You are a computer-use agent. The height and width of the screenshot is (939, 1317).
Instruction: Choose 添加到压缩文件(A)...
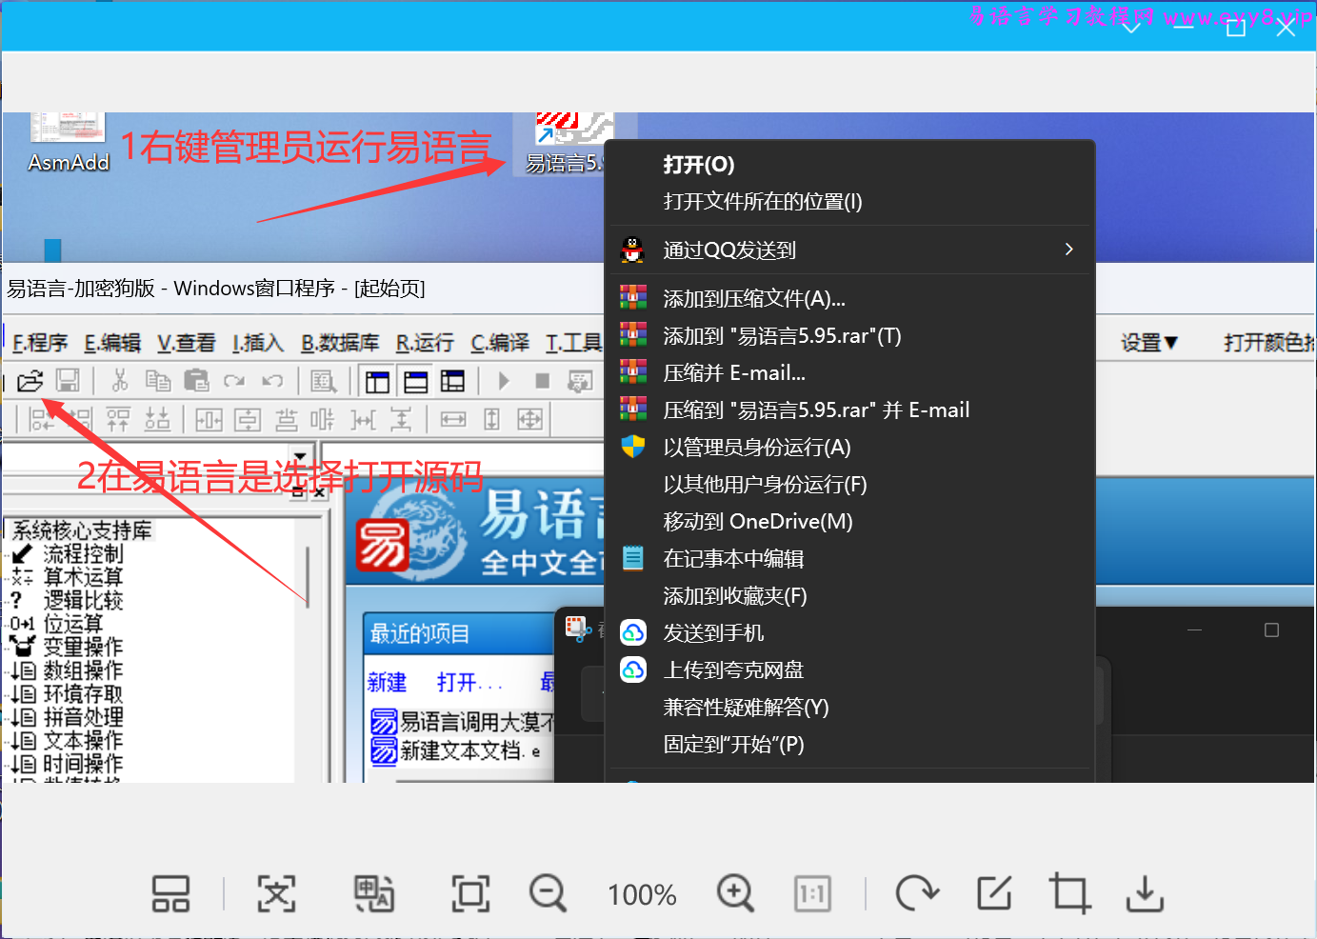coord(849,299)
